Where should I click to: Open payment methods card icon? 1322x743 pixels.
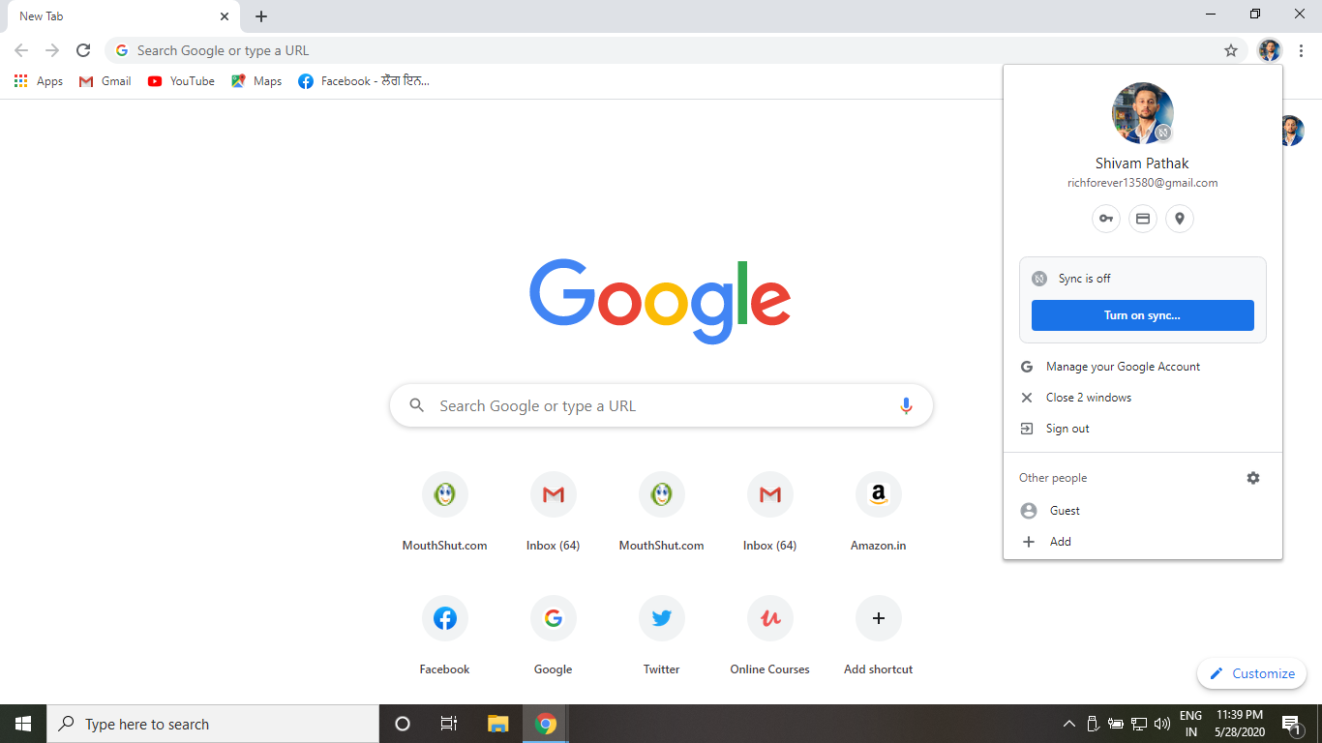[x=1143, y=219]
